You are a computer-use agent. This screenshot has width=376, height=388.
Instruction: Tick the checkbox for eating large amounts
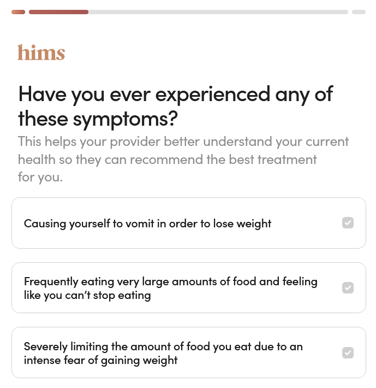tap(348, 288)
